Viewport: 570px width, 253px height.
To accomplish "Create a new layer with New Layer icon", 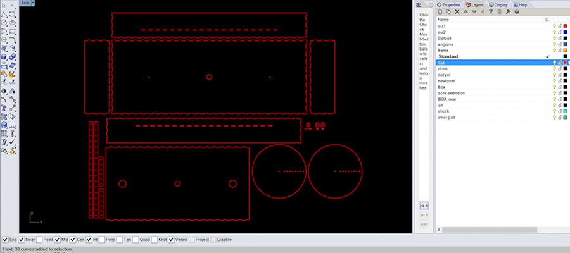I will point(440,12).
